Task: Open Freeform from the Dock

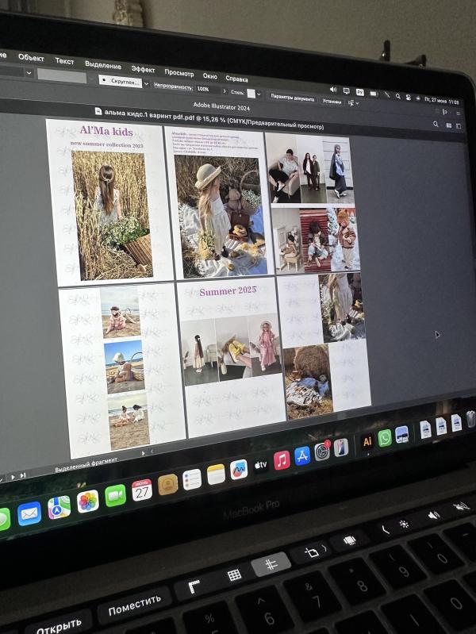Action: (x=239, y=470)
